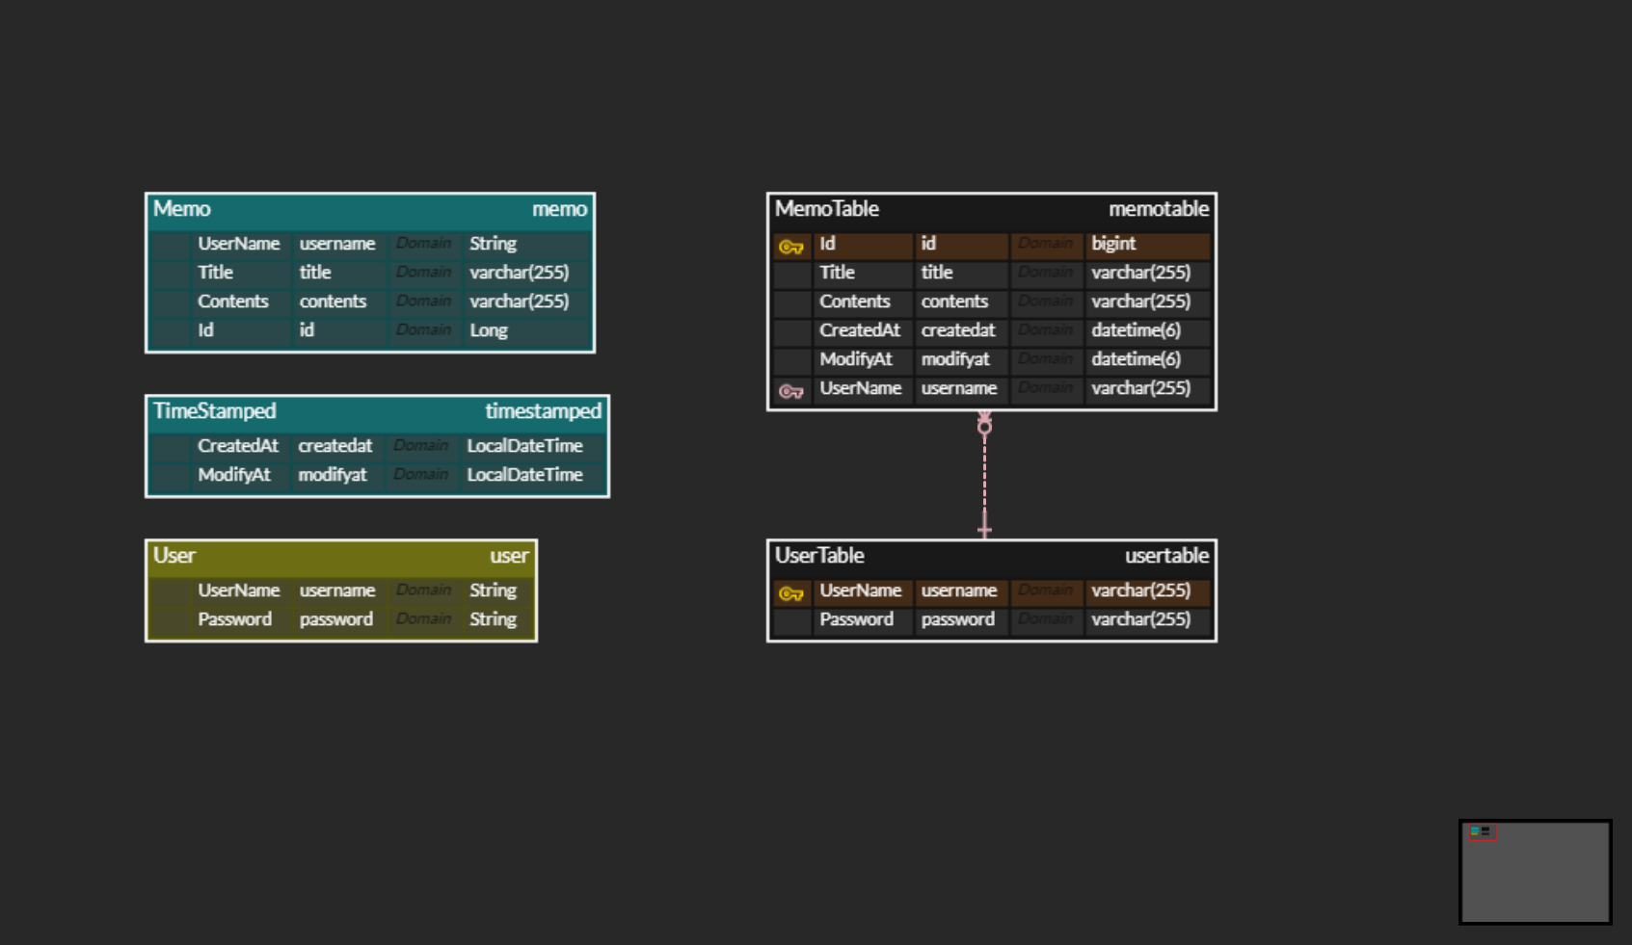This screenshot has width=1632, height=945.
Task: Select 'ModifyAt' column name in the TimeStamped table
Action: click(x=234, y=475)
